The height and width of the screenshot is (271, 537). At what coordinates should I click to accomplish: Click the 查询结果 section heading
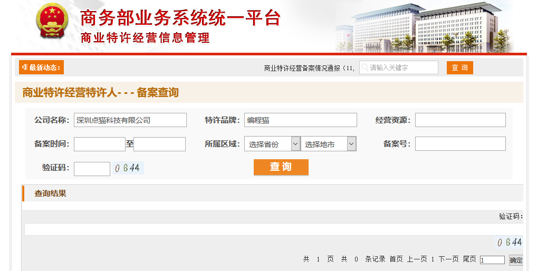(x=50, y=193)
